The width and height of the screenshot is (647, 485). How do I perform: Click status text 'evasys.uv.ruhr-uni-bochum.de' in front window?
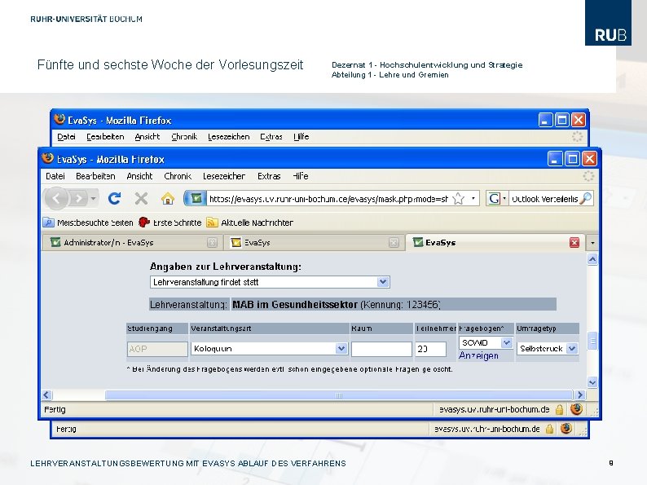[x=494, y=409]
